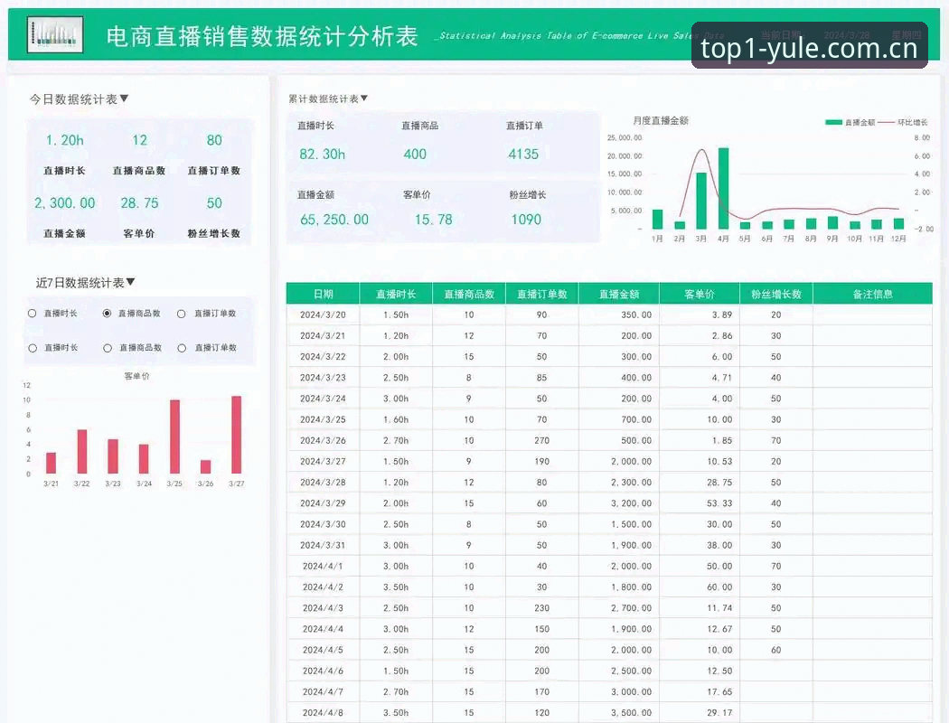Click cumulative 直播订单 value 4135
949x723 pixels.
pos(523,155)
